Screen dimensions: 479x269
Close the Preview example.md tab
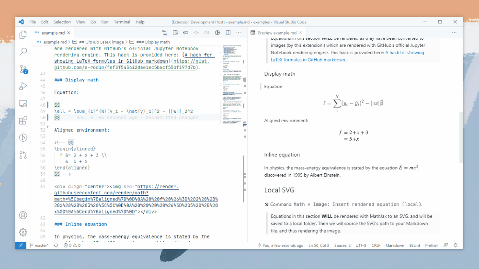point(301,33)
